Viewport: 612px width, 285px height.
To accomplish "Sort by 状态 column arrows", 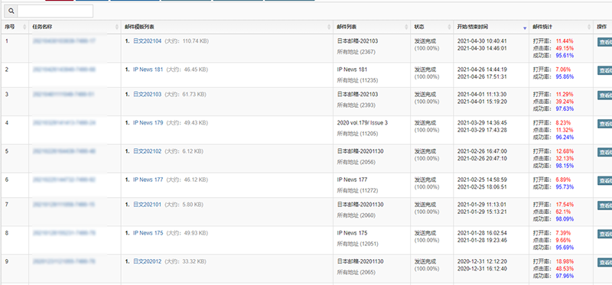I will [x=449, y=28].
